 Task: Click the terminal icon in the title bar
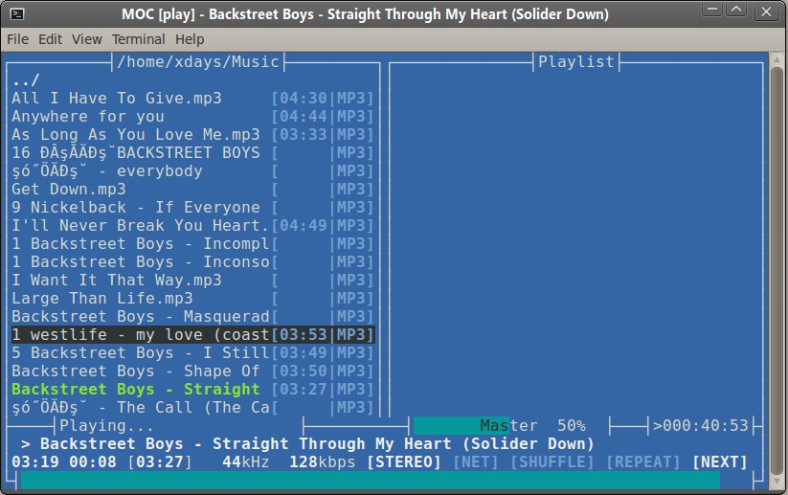pyautogui.click(x=16, y=13)
